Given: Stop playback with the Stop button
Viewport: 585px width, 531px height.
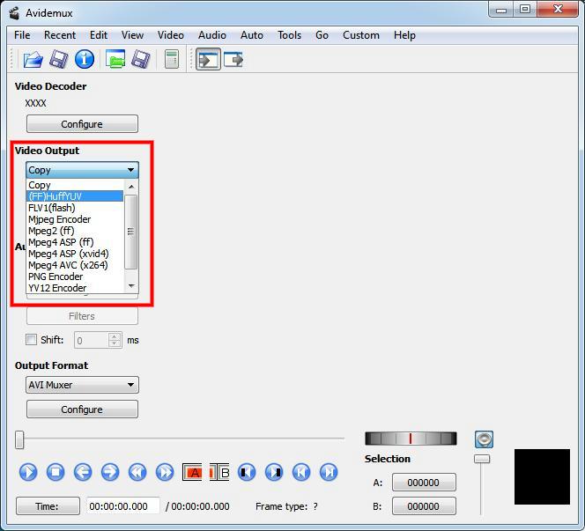Looking at the screenshot, I should coord(56,472).
